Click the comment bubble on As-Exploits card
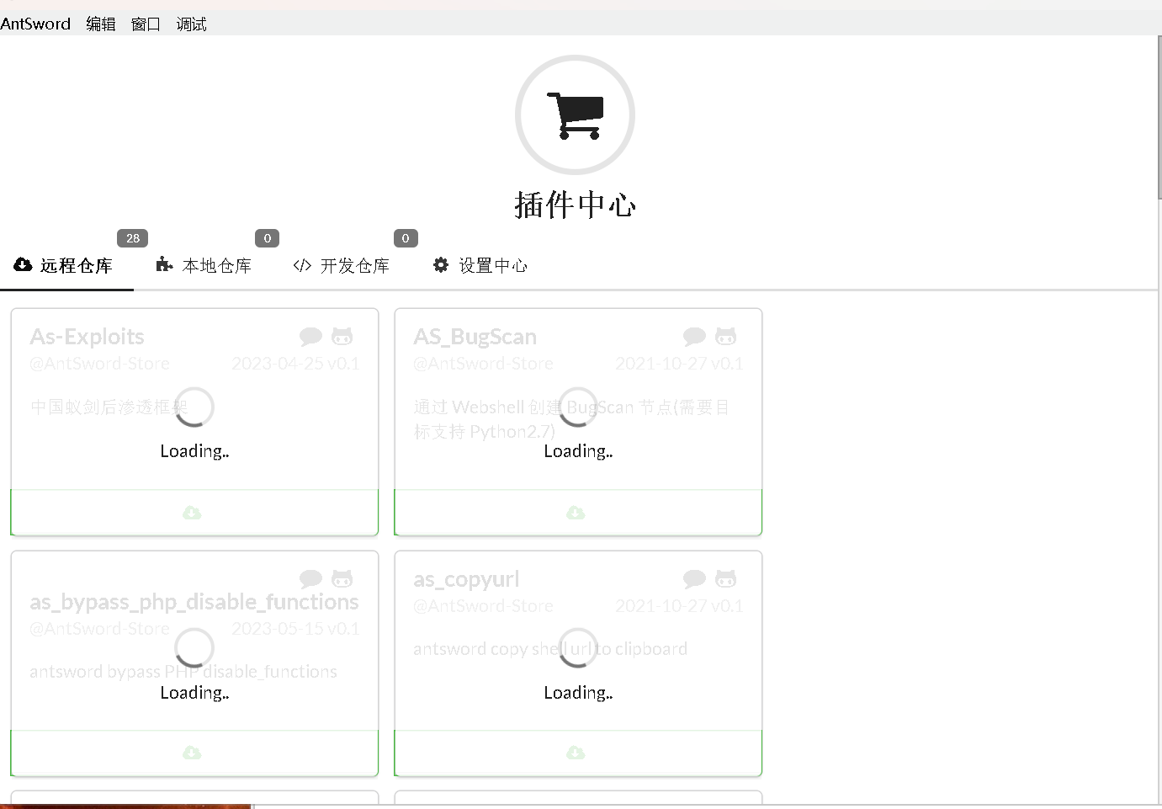 point(310,336)
